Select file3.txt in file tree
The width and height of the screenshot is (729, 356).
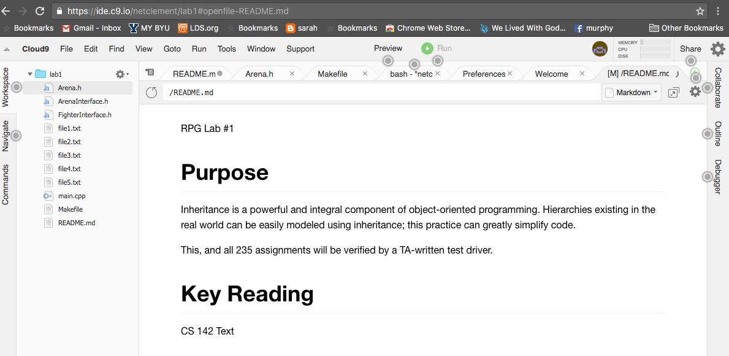70,155
